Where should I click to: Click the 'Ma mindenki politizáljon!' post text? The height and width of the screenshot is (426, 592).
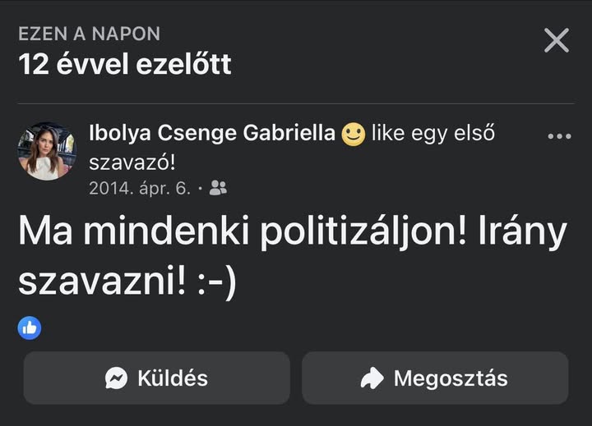(x=238, y=234)
